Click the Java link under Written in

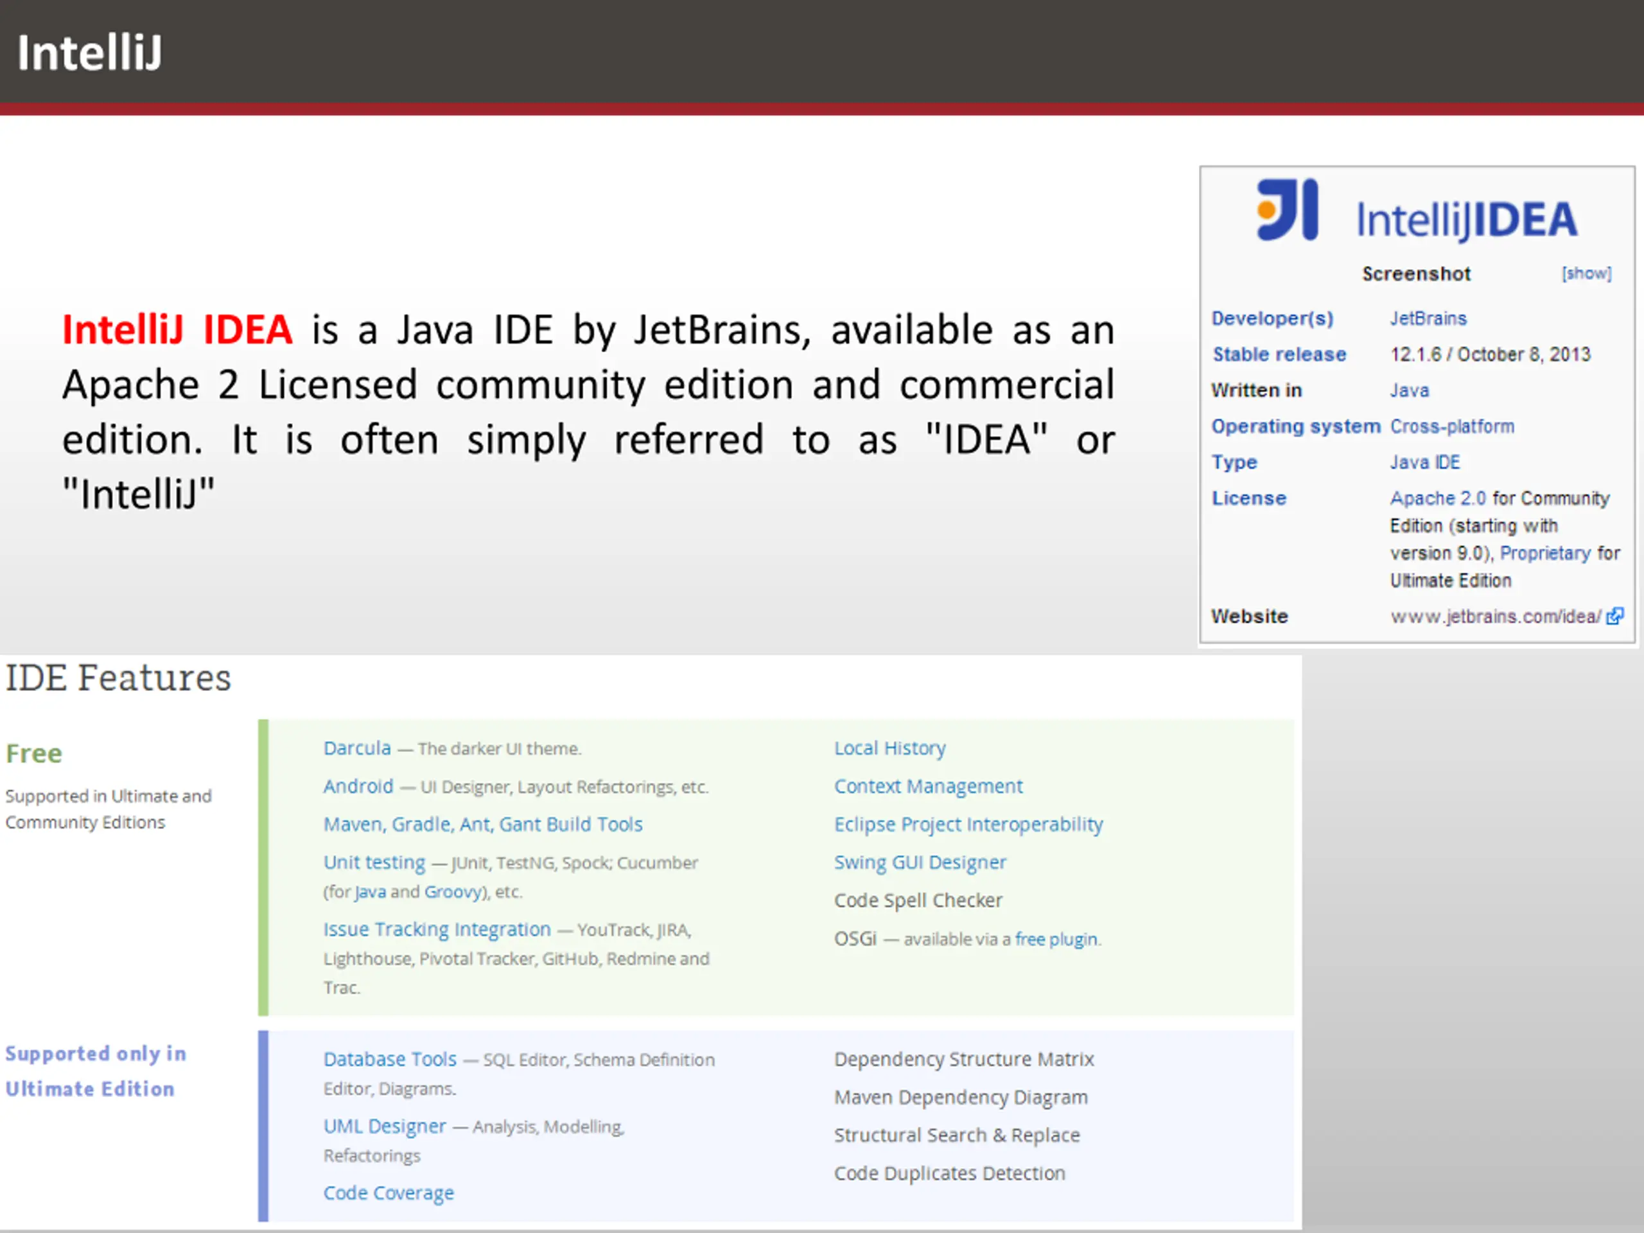click(x=1409, y=390)
